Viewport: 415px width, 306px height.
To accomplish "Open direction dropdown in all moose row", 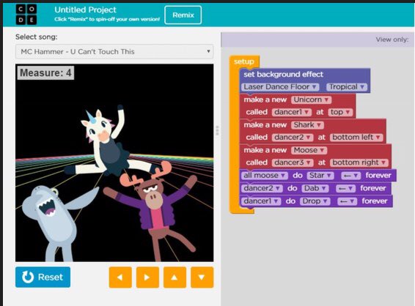I will [x=350, y=176].
